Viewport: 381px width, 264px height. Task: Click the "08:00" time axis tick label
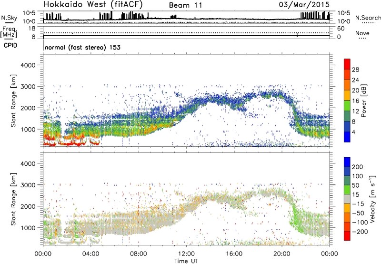pyautogui.click(x=139, y=254)
